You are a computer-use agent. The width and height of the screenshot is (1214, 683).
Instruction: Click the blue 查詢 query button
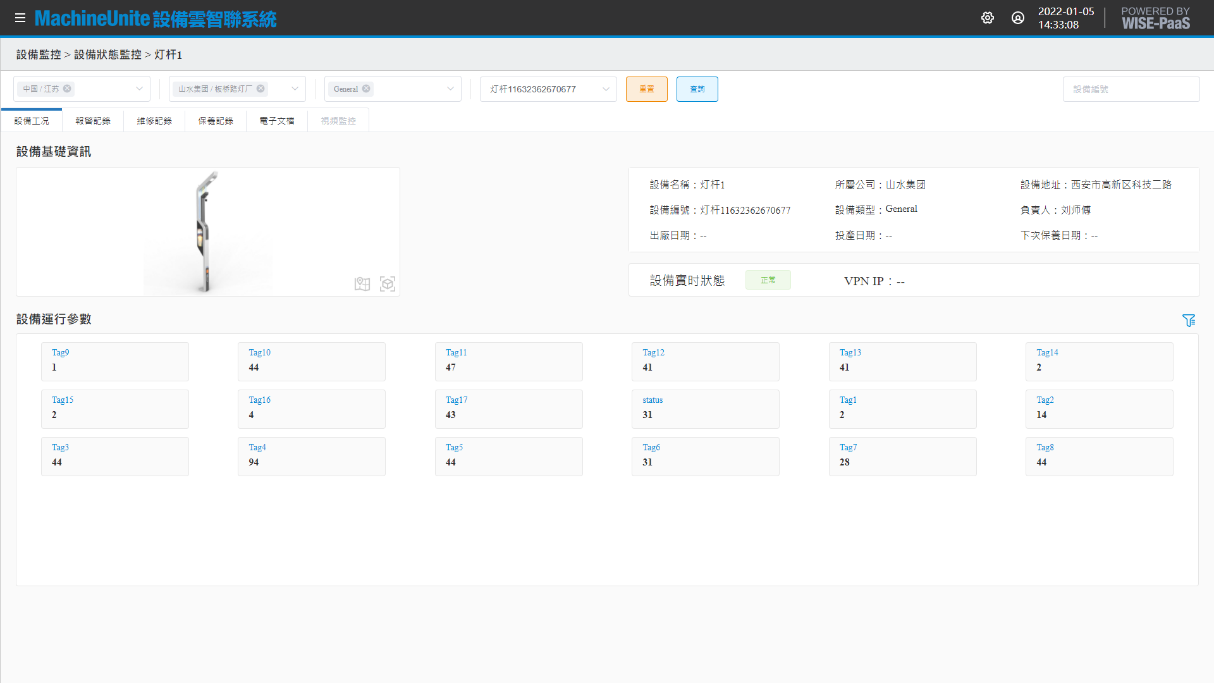pyautogui.click(x=697, y=89)
